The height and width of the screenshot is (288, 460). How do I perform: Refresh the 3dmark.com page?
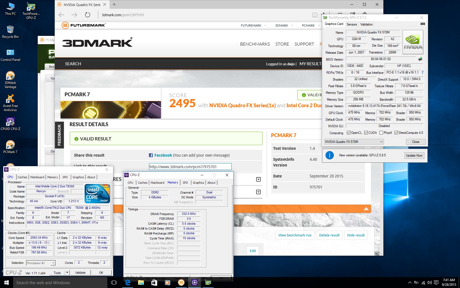87,15
